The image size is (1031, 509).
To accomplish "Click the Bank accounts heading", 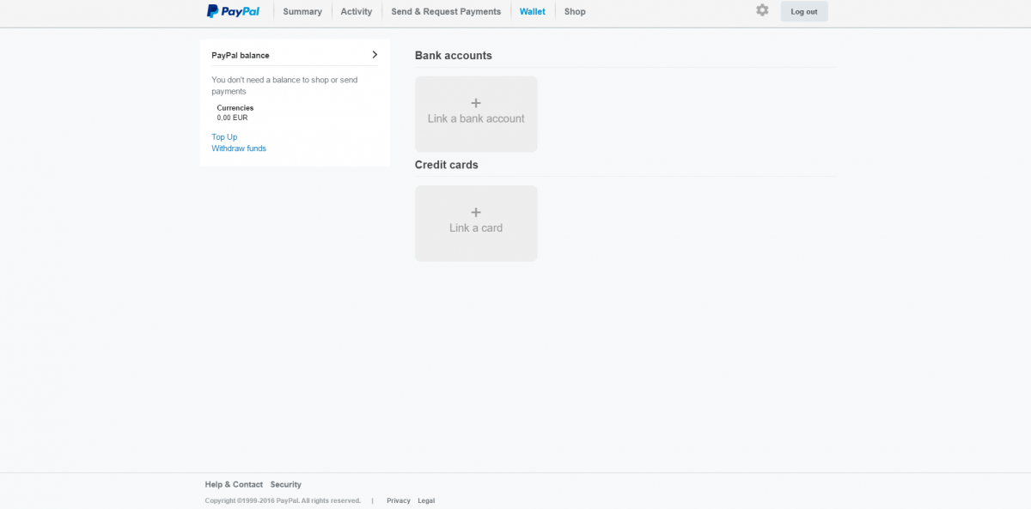I will tap(454, 56).
